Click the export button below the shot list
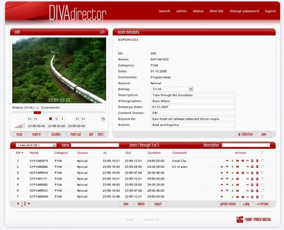Viewport: 284px width, 230px height. (158, 204)
